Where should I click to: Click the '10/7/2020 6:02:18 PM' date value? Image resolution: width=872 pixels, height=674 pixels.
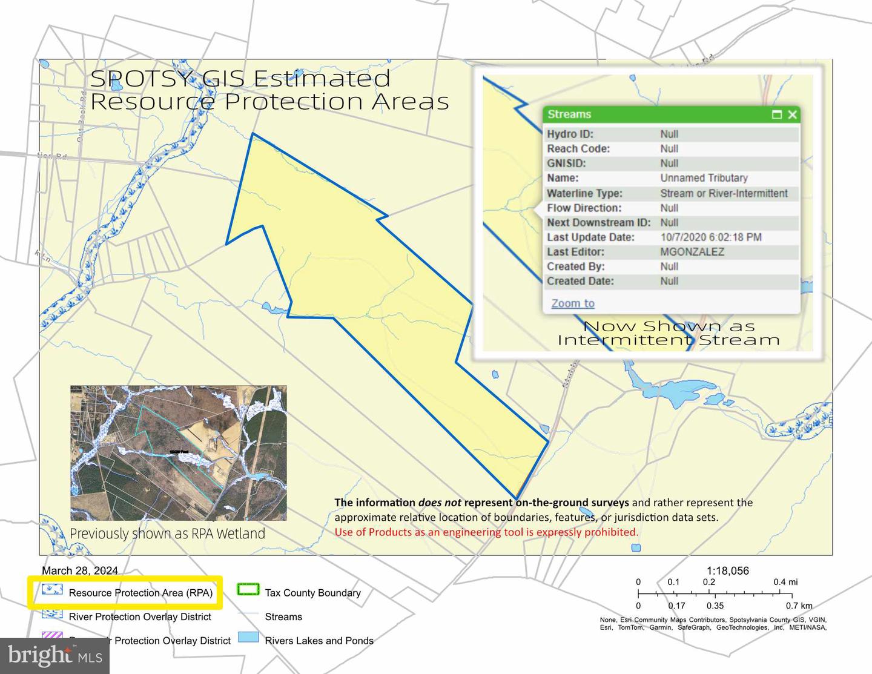point(711,237)
